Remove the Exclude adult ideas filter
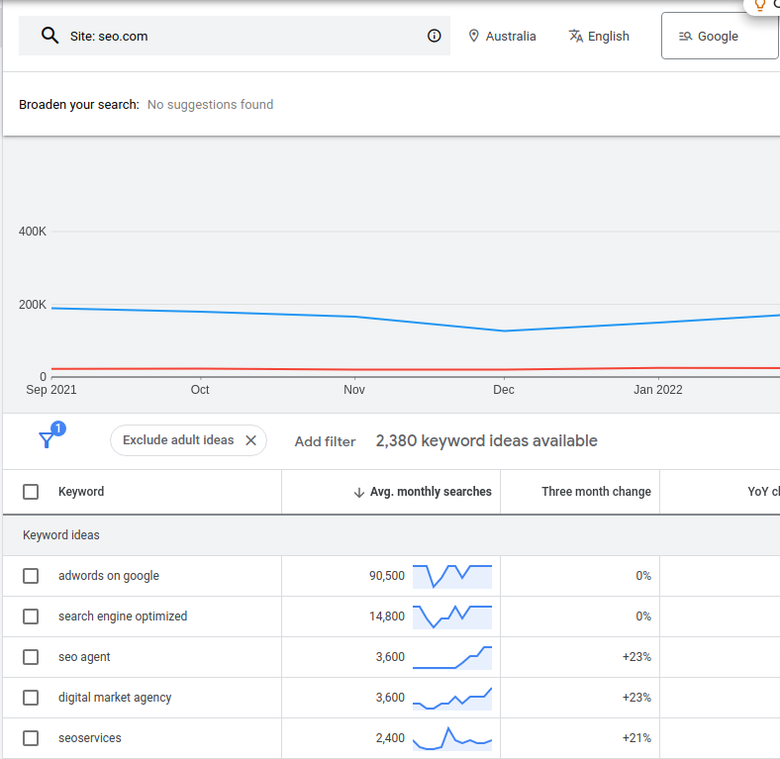Image resolution: width=780 pixels, height=759 pixels. (250, 440)
